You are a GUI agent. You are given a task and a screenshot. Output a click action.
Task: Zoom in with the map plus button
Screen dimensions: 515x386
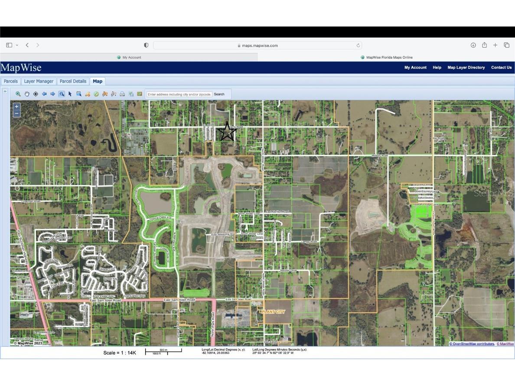pos(17,107)
